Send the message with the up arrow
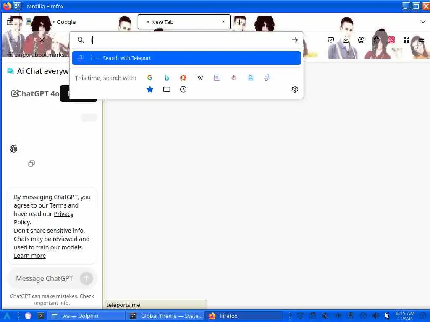The height and width of the screenshot is (322, 430). (87, 278)
